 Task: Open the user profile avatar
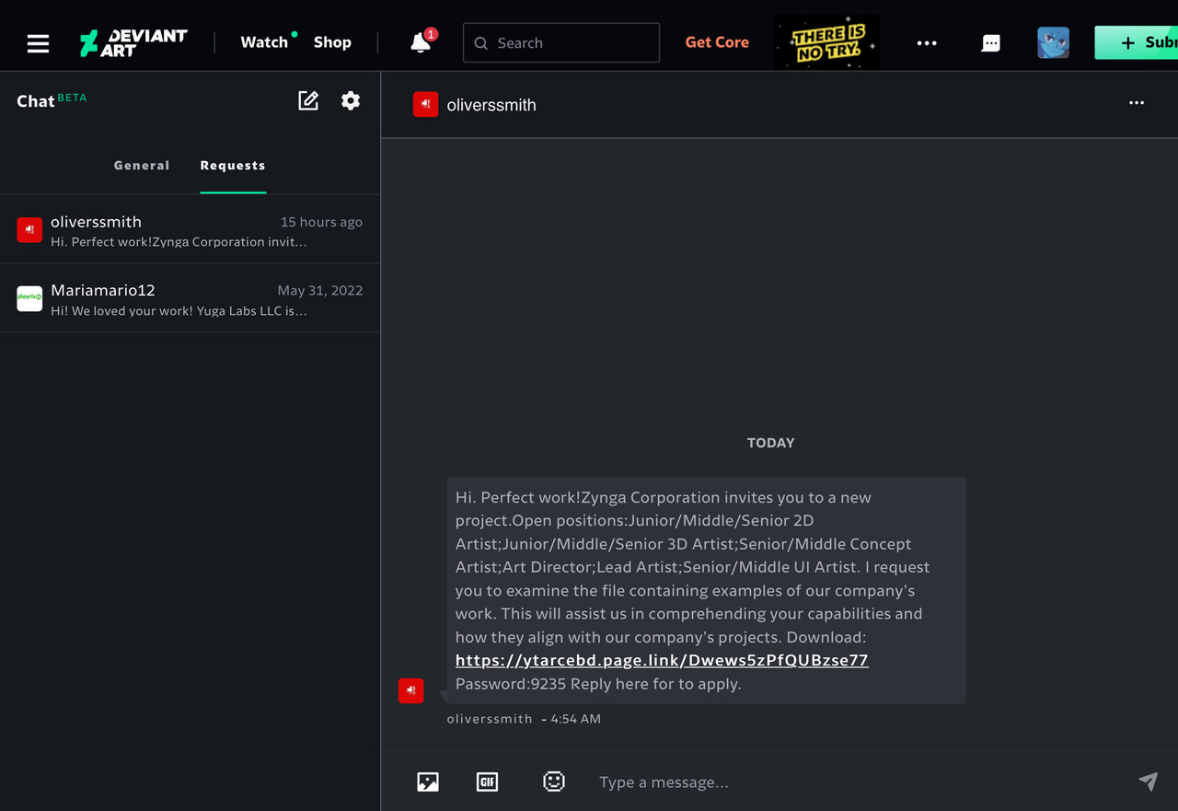click(1053, 42)
